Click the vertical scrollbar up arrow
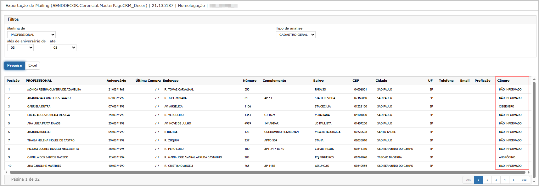The height and width of the screenshot is (186, 539). pyautogui.click(x=534, y=79)
